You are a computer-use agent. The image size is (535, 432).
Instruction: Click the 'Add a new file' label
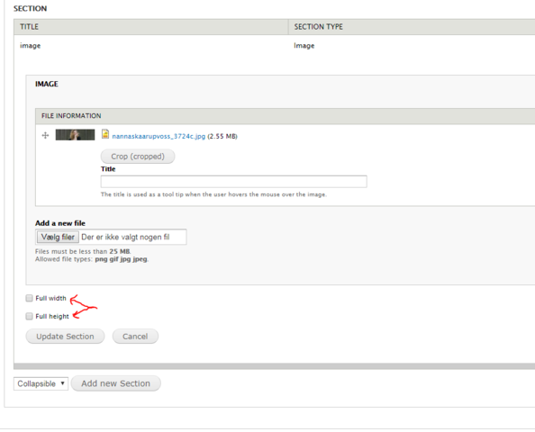[x=60, y=223]
